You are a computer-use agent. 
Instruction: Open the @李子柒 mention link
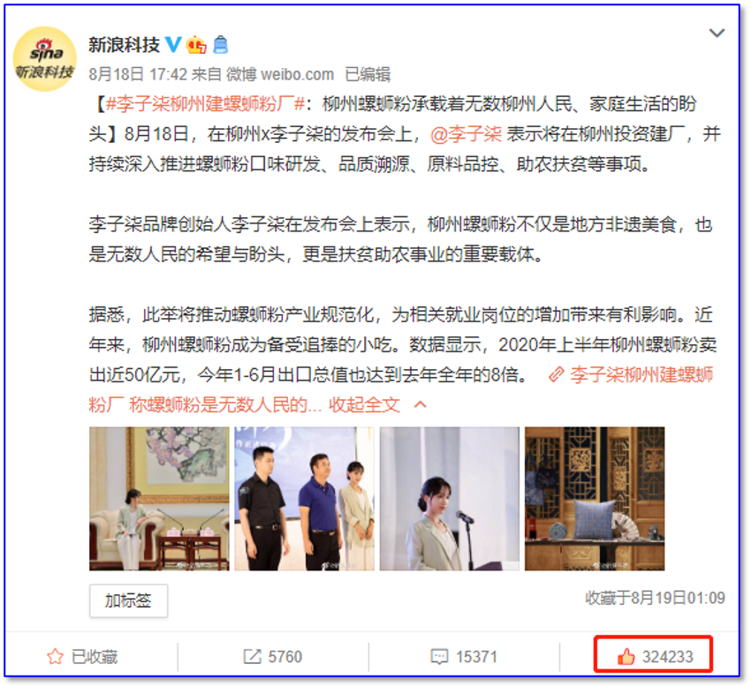466,134
